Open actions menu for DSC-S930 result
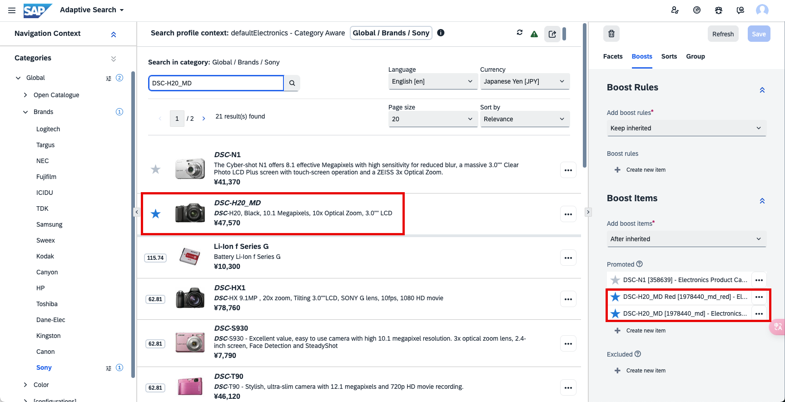Image resolution: width=785 pixels, height=402 pixels. coord(568,344)
